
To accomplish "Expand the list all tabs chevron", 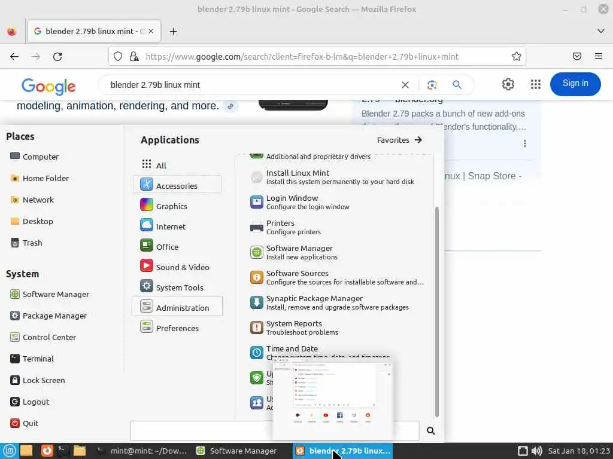I will pos(601,31).
